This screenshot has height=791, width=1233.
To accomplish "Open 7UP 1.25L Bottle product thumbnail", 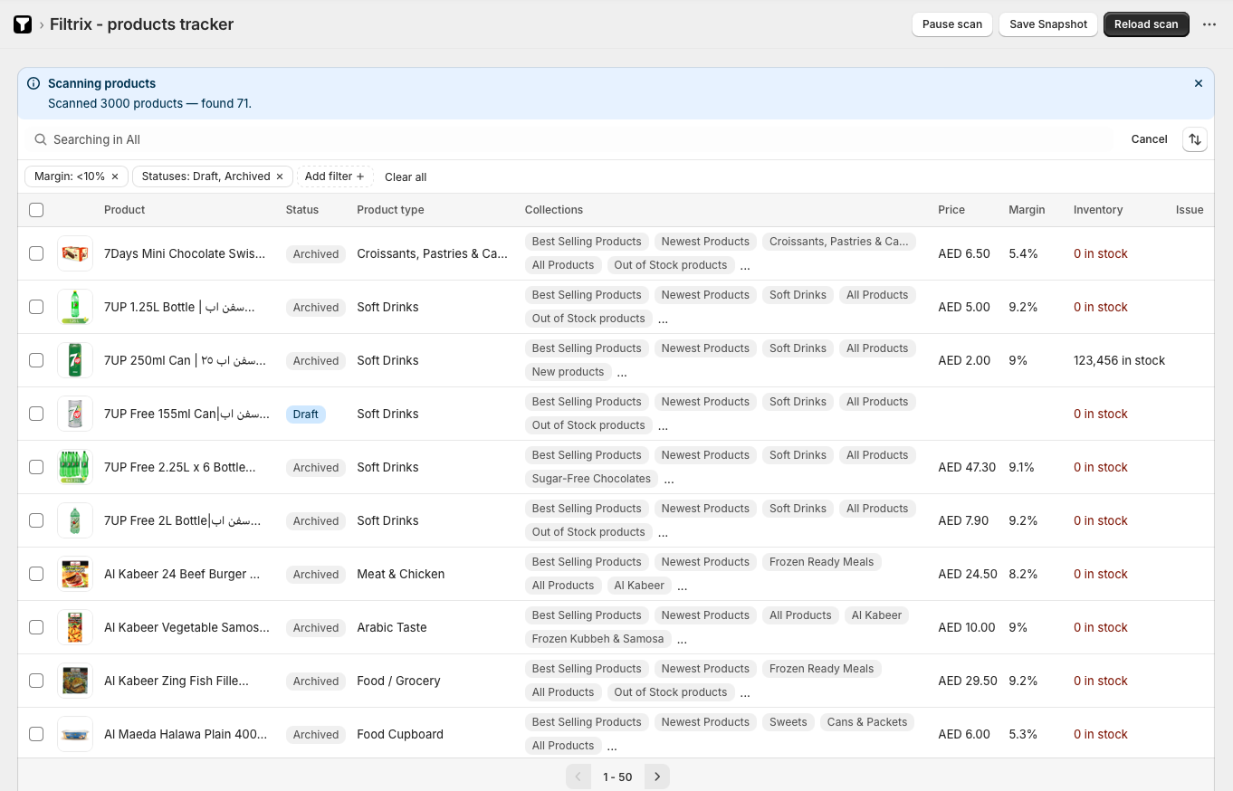I will pyautogui.click(x=75, y=307).
